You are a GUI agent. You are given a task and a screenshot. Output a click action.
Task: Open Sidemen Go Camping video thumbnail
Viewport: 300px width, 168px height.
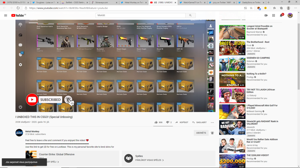point(232,64)
